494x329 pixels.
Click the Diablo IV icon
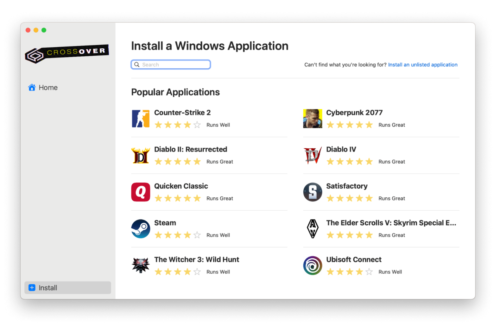tap(313, 155)
